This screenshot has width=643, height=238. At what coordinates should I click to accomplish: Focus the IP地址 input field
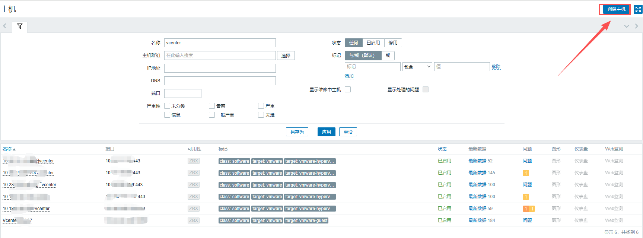(220, 68)
